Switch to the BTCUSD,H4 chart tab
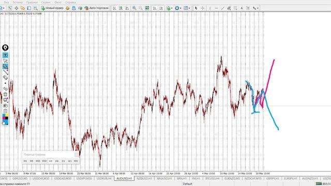Image resolution: width=331 pixels, height=186 pixels. (x=213, y=178)
